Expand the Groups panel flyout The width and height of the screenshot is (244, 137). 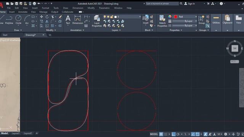tap(204, 30)
